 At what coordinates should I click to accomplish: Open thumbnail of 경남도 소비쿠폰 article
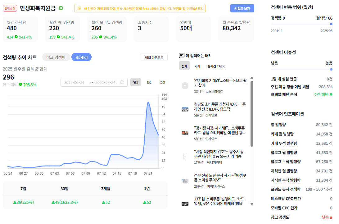[x=185, y=109]
